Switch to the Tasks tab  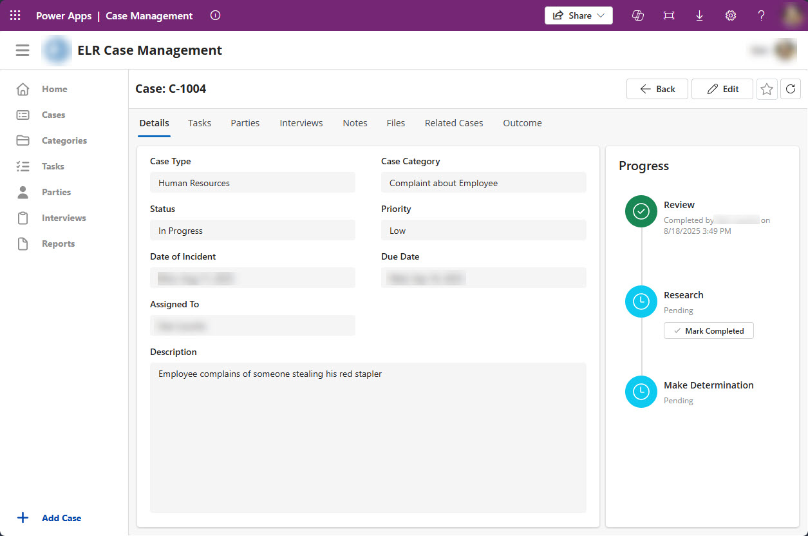point(200,123)
